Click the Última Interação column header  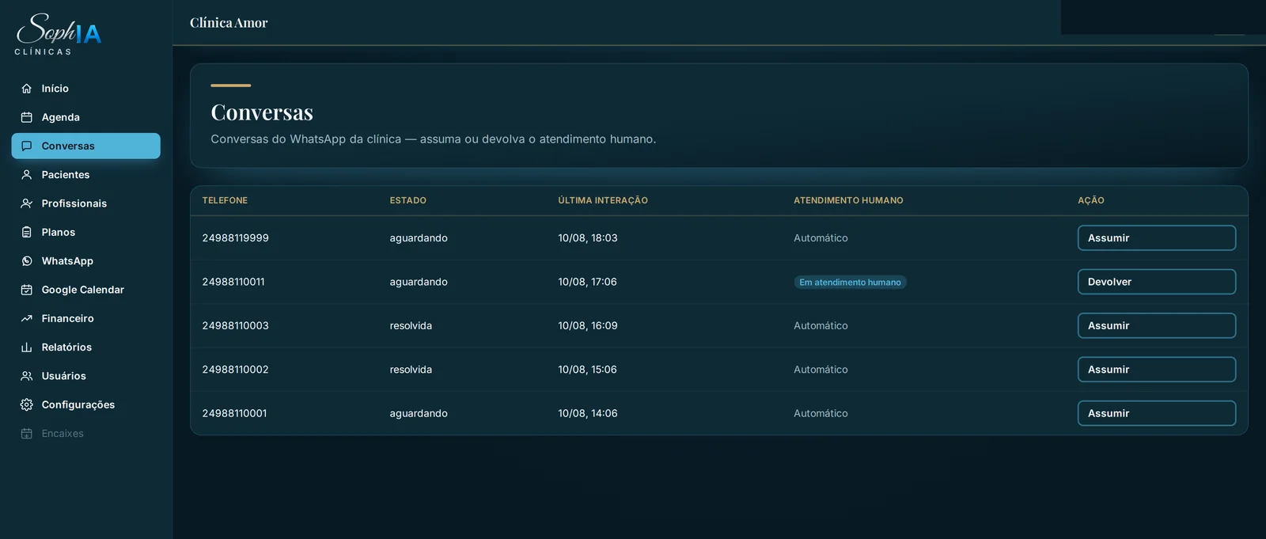click(603, 200)
